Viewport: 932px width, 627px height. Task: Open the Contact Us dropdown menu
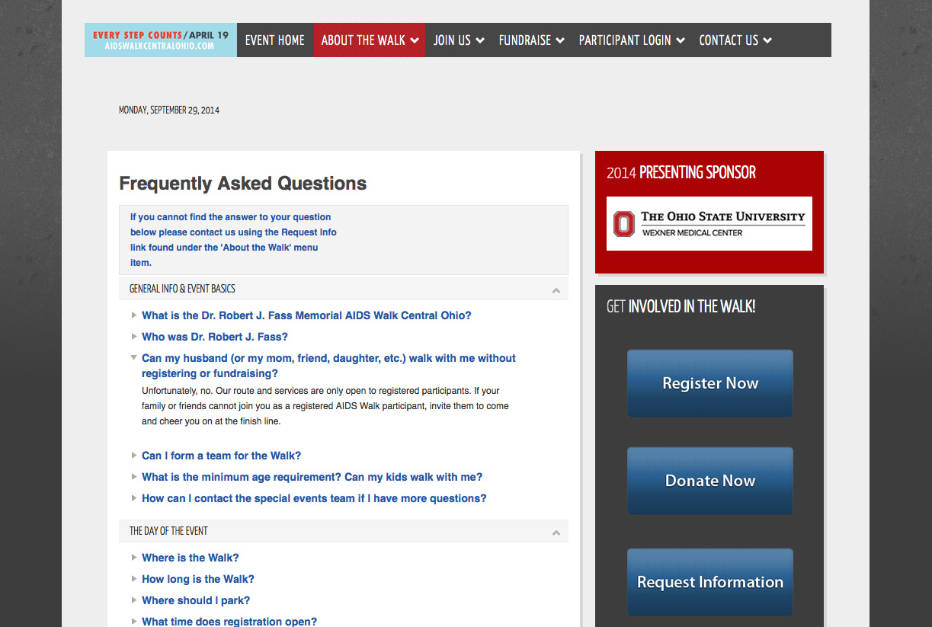[x=735, y=40]
